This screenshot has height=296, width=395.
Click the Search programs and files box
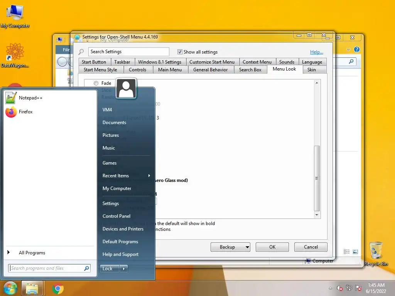click(49, 268)
